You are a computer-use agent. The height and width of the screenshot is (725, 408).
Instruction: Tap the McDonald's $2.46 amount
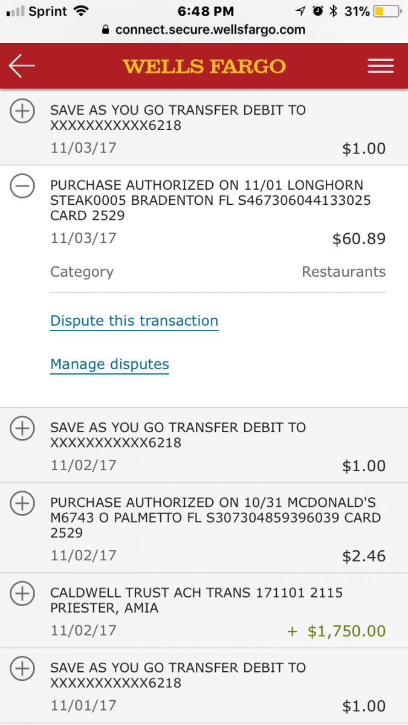click(x=364, y=556)
